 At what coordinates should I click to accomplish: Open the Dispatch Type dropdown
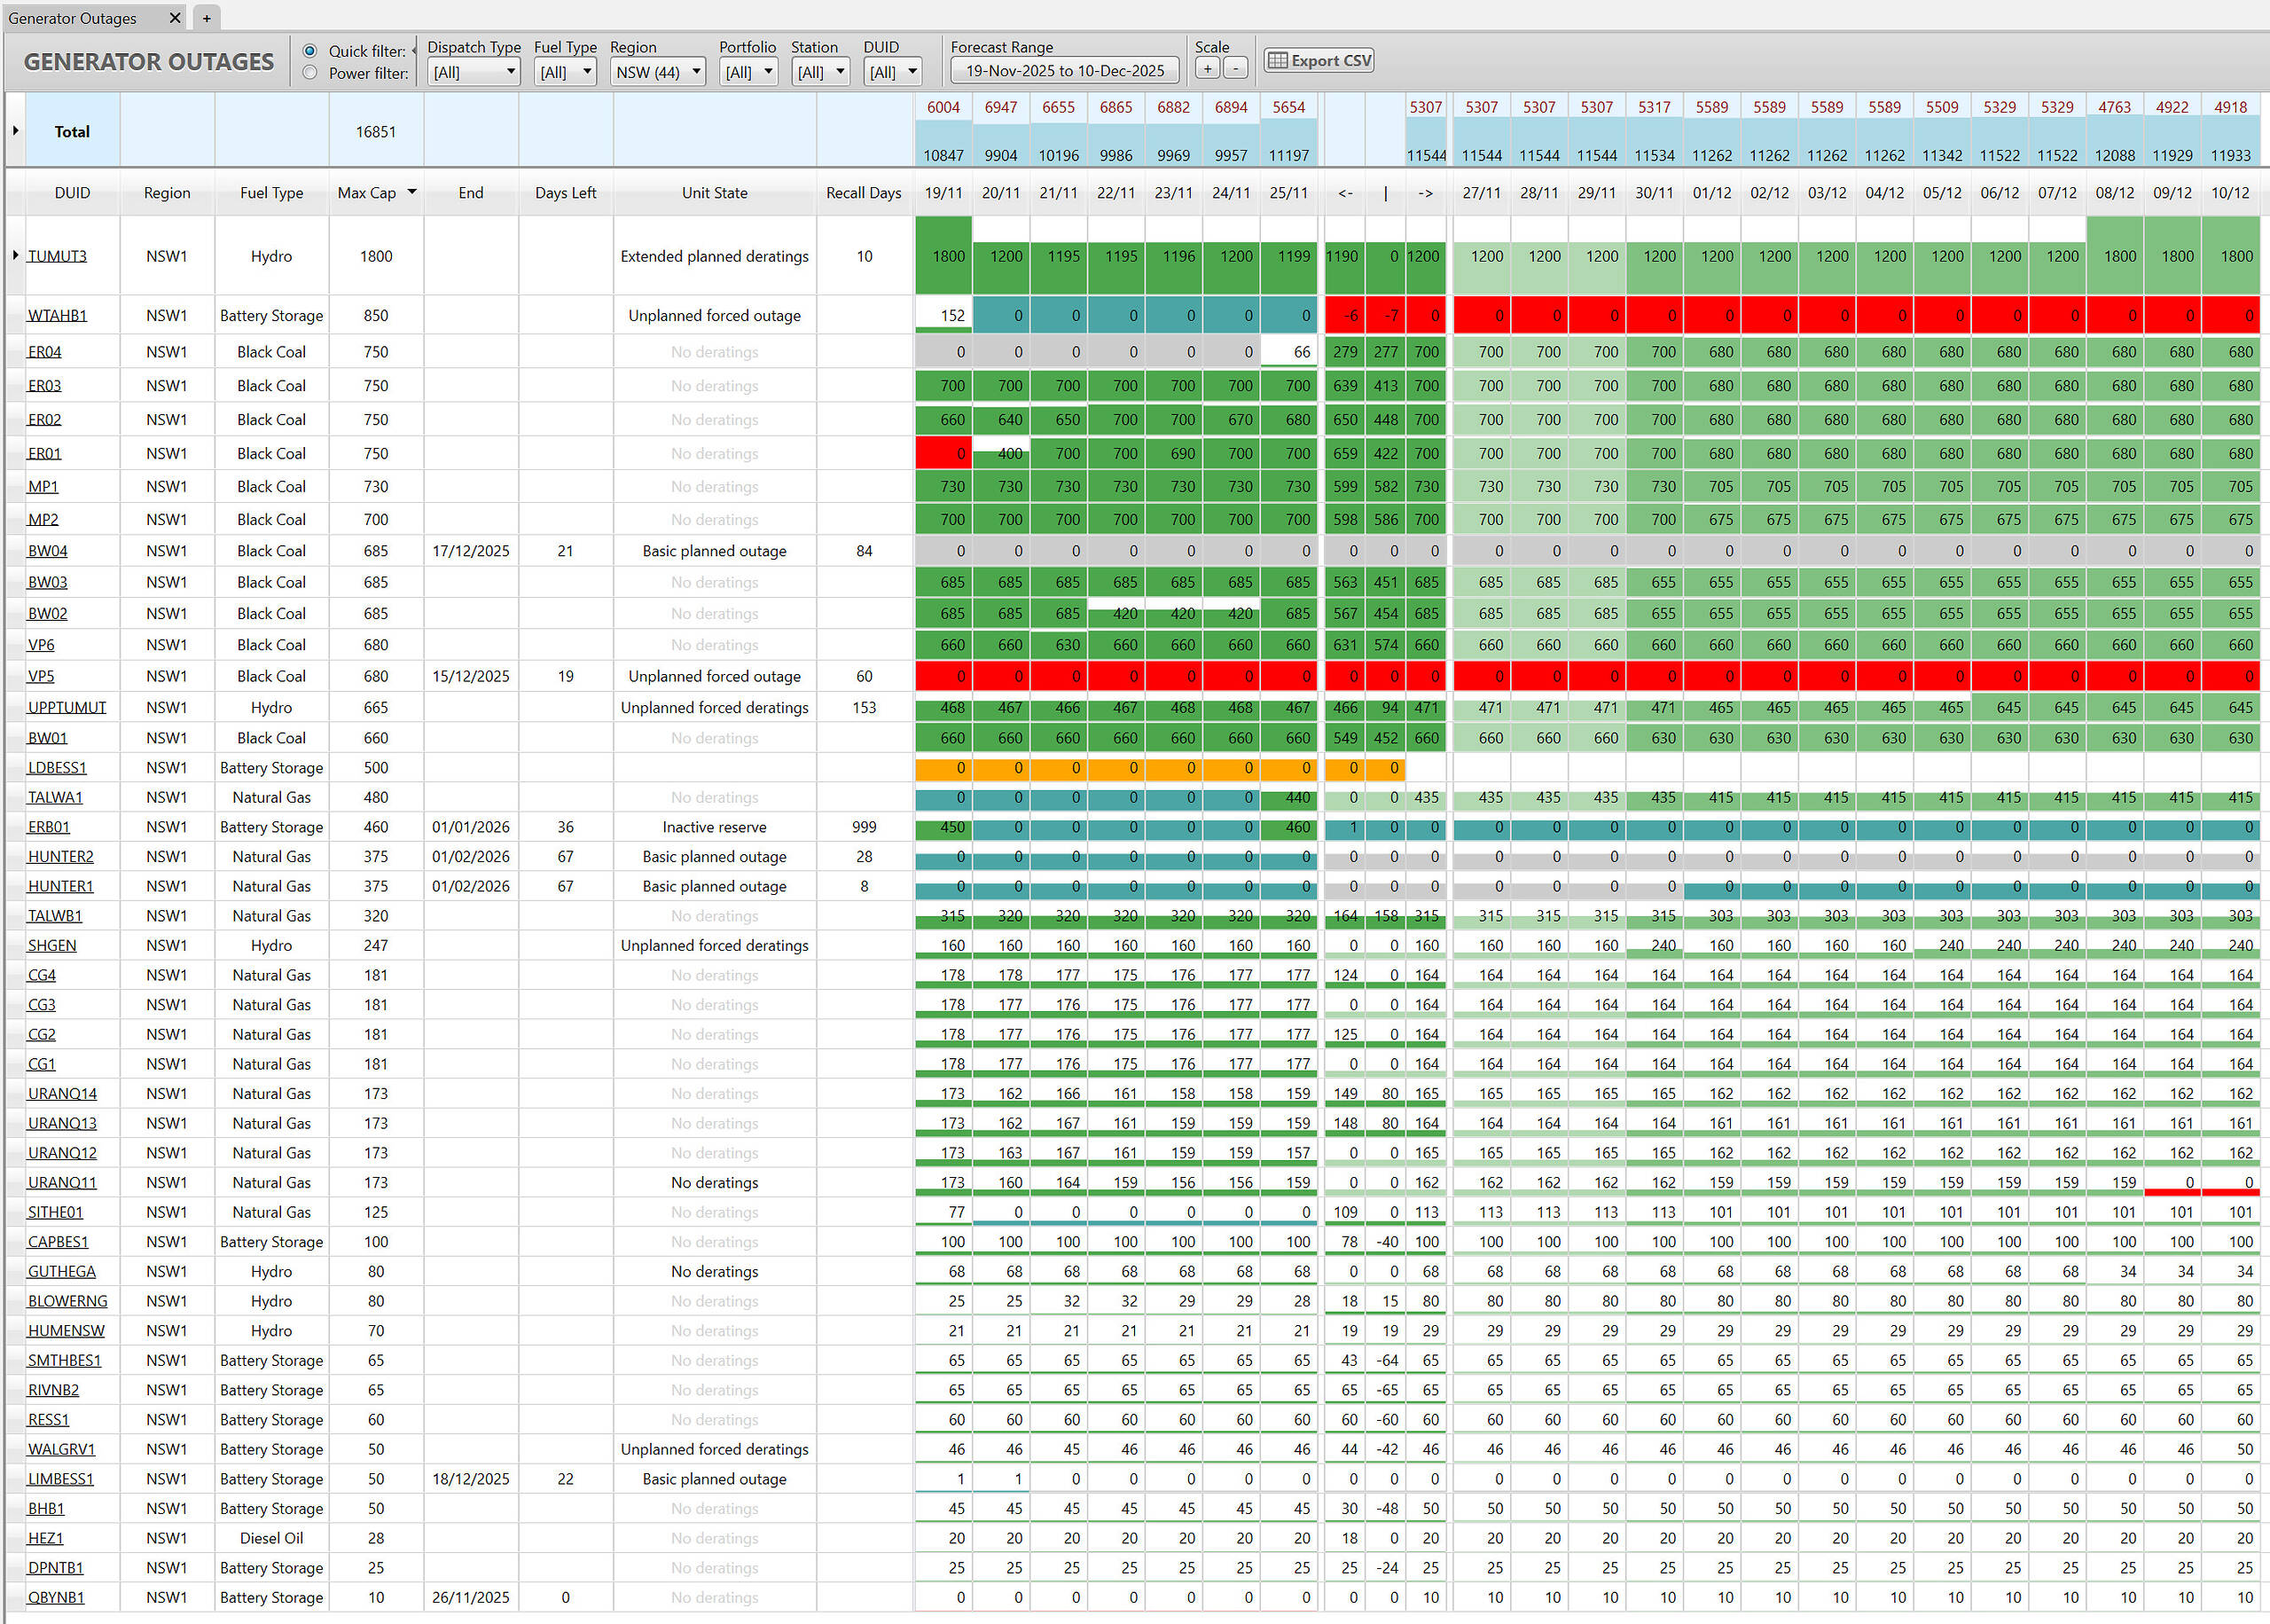click(474, 72)
